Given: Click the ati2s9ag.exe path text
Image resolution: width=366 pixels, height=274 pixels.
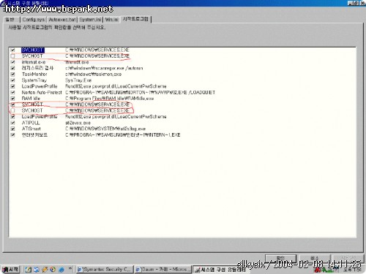Looking at the screenshot, I should point(105,129).
